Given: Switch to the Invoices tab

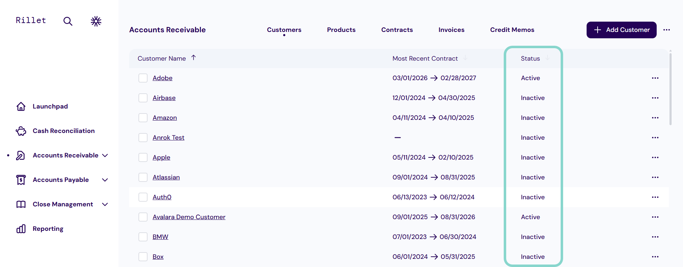Looking at the screenshot, I should point(451,30).
